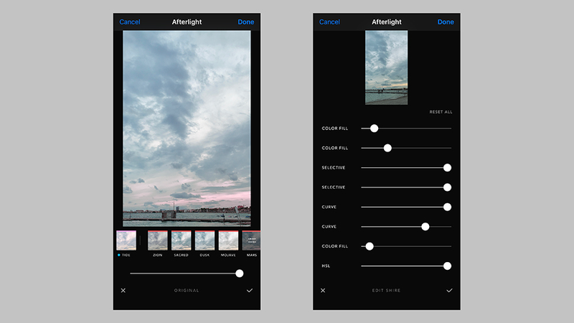Choose the Sacred filter thumbnail

click(x=182, y=240)
